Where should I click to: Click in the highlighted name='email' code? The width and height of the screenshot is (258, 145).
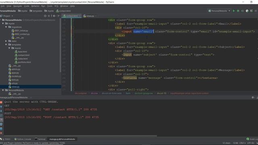[x=144, y=31]
